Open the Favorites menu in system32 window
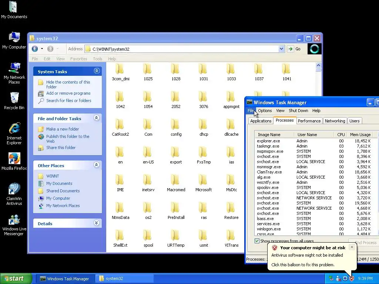The height and width of the screenshot is (284, 379). click(78, 59)
